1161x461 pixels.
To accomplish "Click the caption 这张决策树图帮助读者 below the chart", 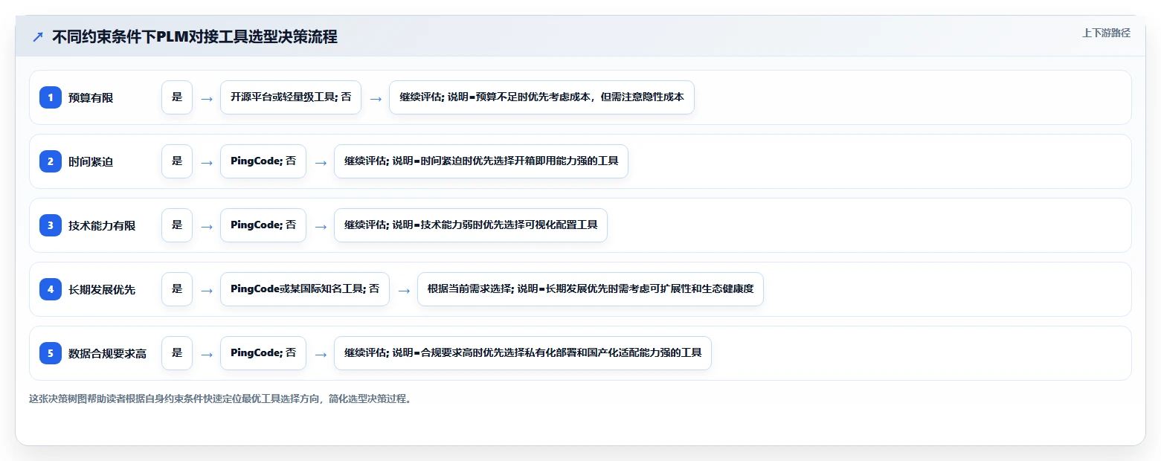I will click(220, 399).
